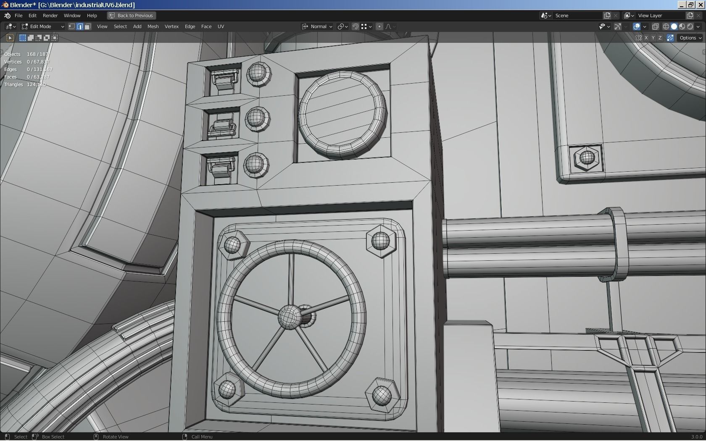Set selection mode to subtract selection
This screenshot has height=441, width=706.
[x=39, y=38]
